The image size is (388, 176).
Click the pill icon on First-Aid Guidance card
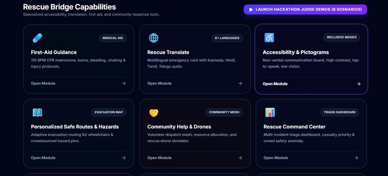click(38, 38)
